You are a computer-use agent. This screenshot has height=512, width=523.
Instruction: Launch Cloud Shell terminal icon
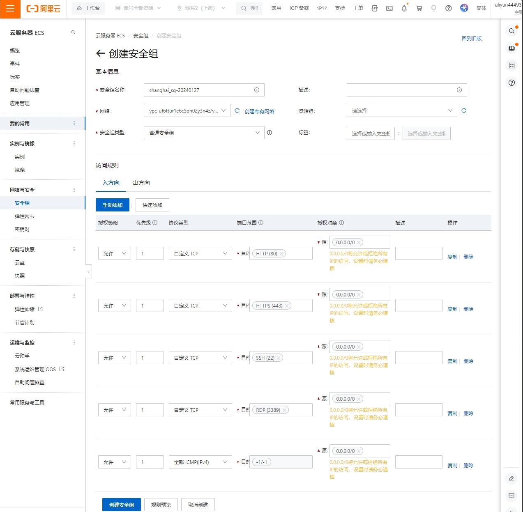click(x=389, y=8)
